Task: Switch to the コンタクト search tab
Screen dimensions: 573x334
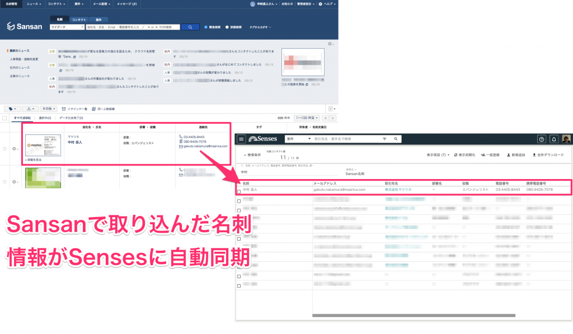Action: tap(79, 19)
